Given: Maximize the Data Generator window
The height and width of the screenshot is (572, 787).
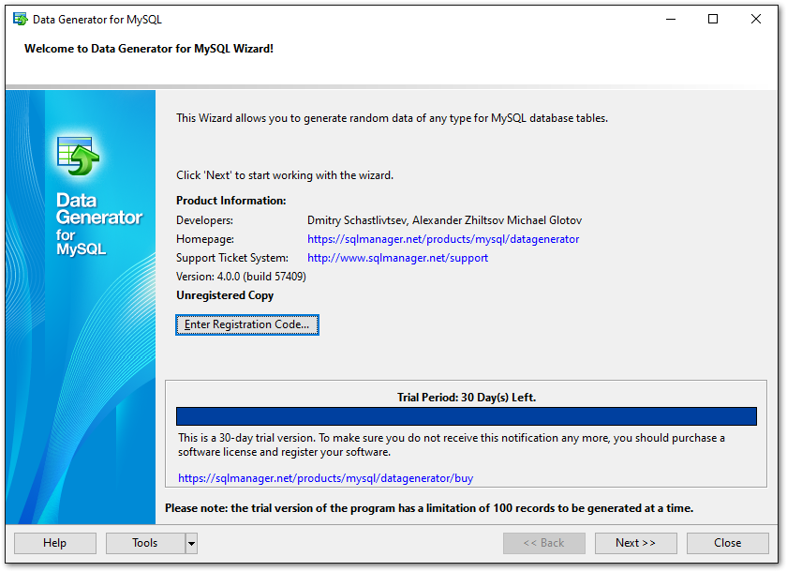Looking at the screenshot, I should pos(713,19).
